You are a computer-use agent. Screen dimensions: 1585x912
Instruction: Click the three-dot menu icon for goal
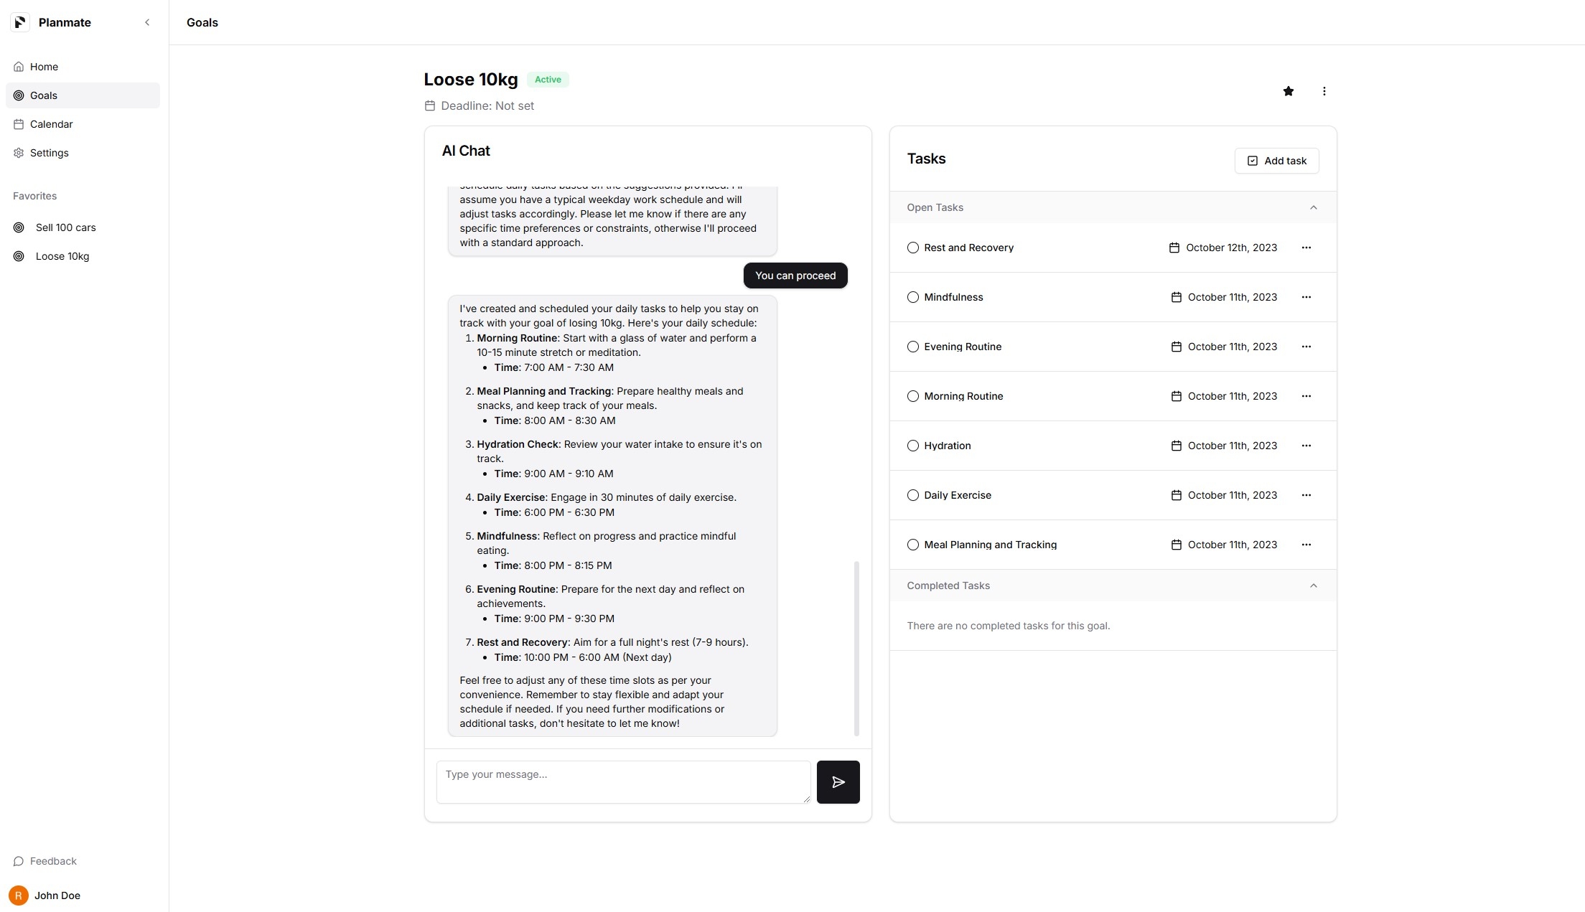coord(1325,91)
